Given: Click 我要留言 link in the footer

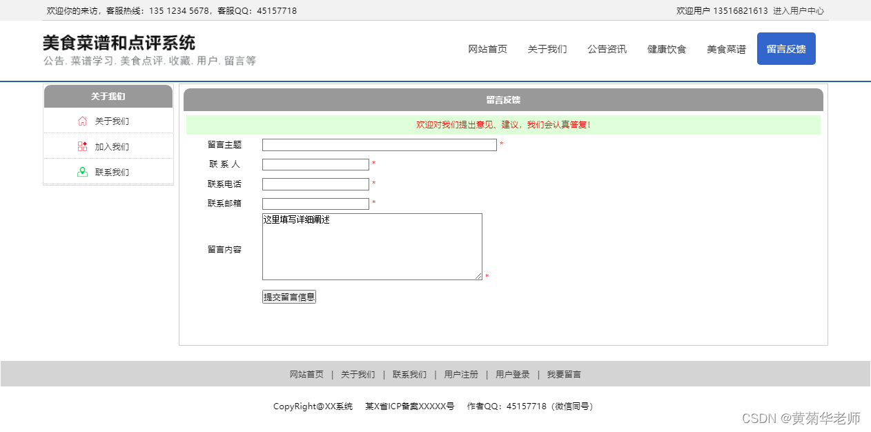Looking at the screenshot, I should 564,374.
